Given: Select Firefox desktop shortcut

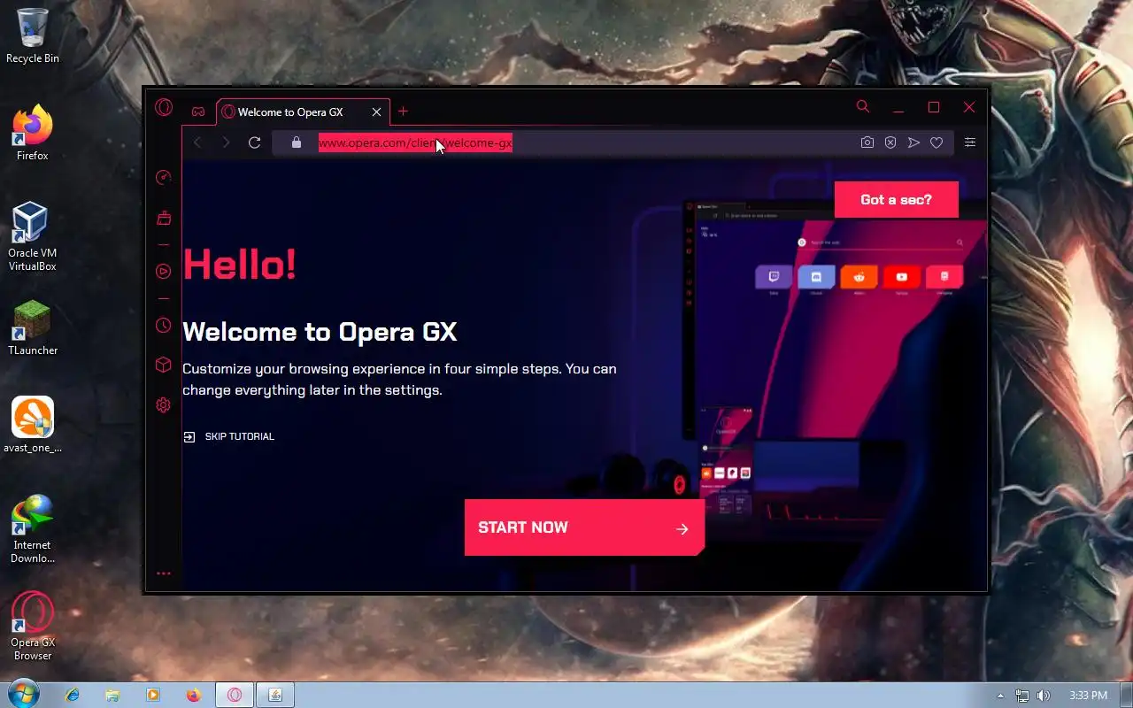Looking at the screenshot, I should point(33,134).
